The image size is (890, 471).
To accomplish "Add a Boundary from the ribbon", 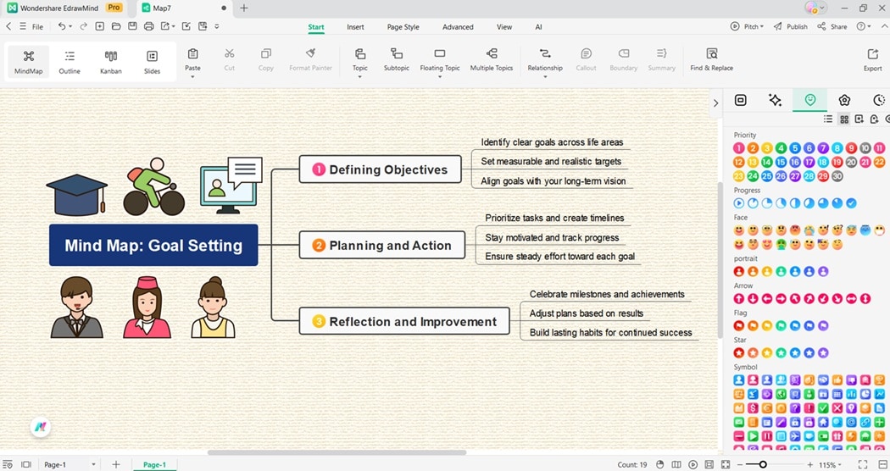I will tap(623, 59).
